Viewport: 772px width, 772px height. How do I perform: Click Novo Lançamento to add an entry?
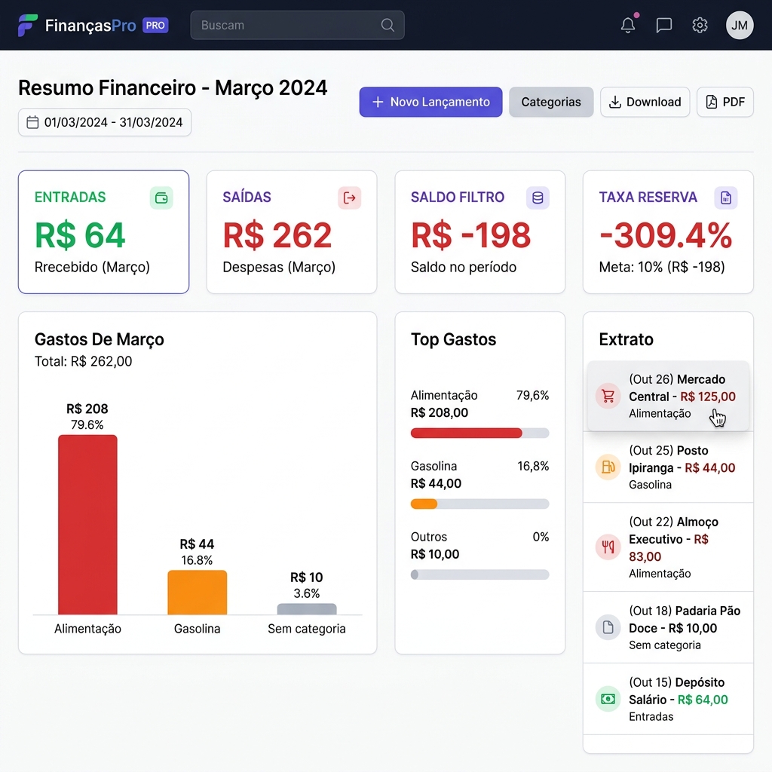(430, 102)
